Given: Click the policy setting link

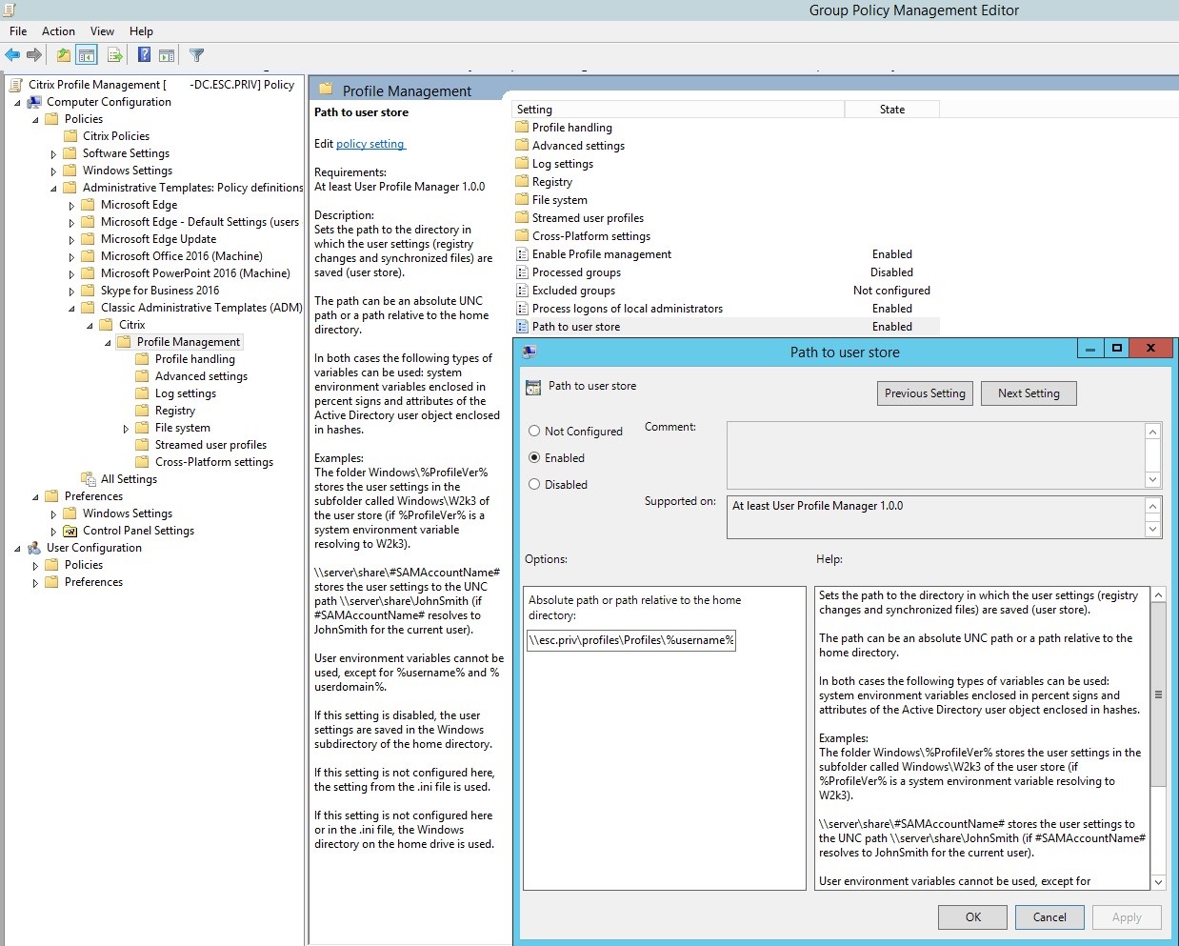Looking at the screenshot, I should [x=370, y=144].
